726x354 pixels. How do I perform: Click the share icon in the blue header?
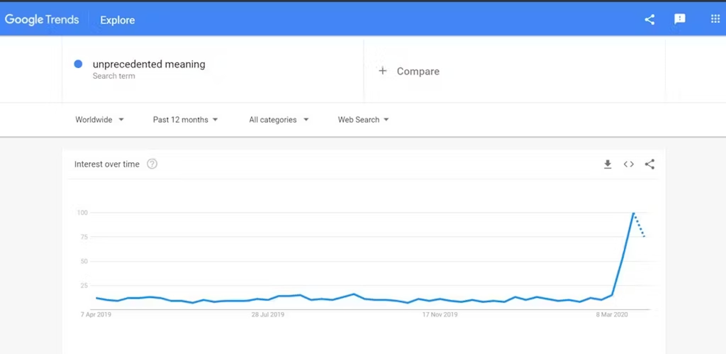point(649,20)
